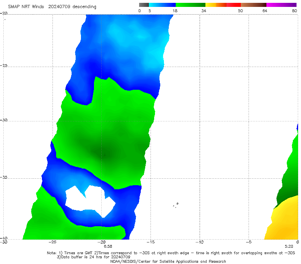Select the gray segment of the color bar
This screenshot has height=264, width=301.
pyautogui.click(x=144, y=5)
